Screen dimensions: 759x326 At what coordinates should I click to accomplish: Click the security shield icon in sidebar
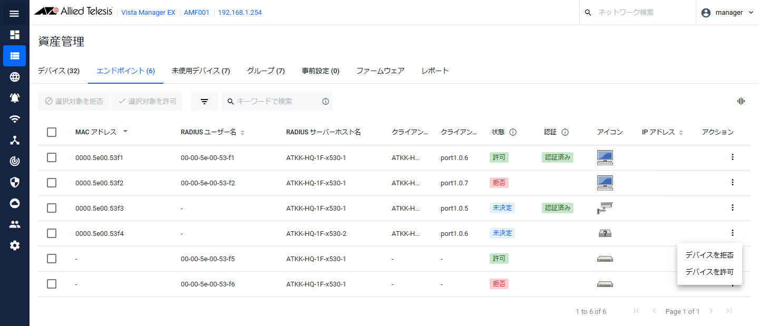15,182
